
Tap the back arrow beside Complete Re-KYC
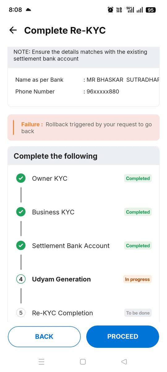pyautogui.click(x=13, y=30)
